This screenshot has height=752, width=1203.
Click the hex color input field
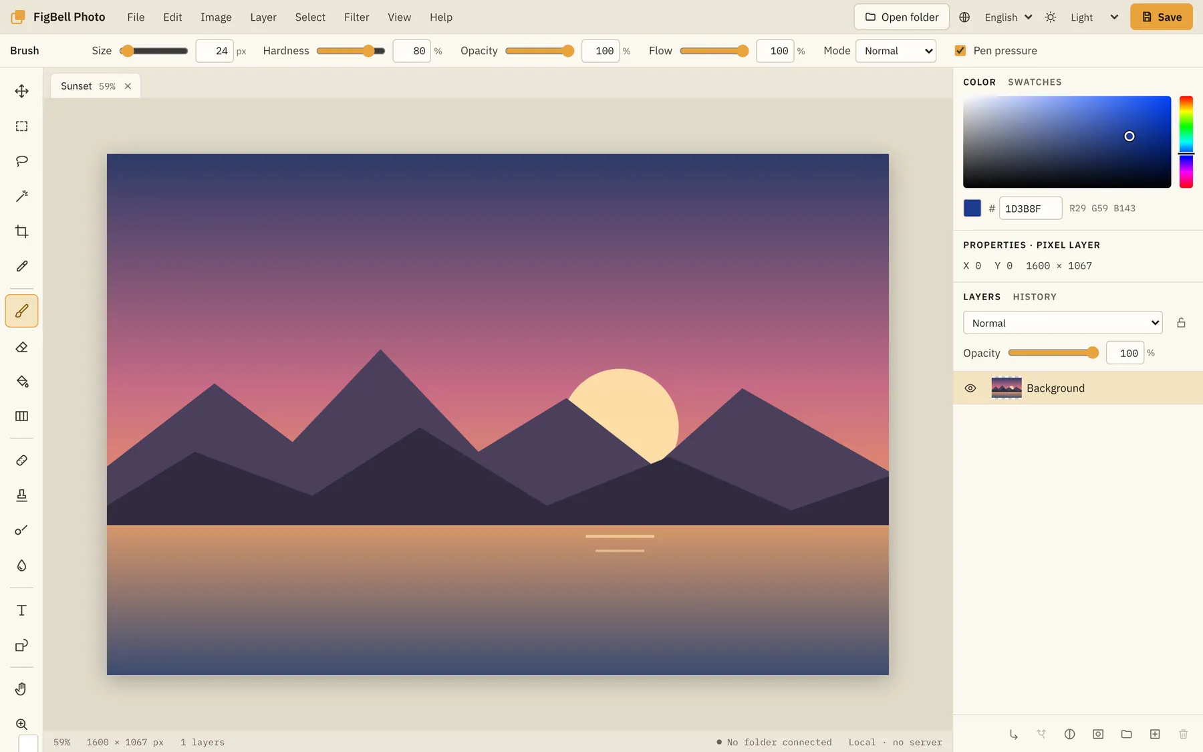(x=1031, y=209)
